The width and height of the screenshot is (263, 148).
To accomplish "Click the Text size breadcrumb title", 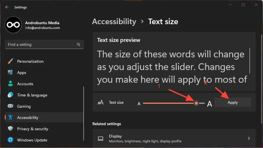I will coord(163,22).
